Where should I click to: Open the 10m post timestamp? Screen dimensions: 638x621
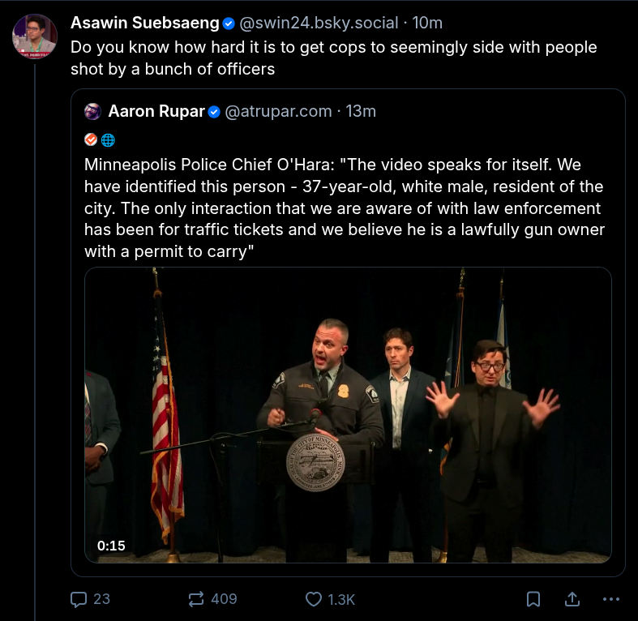click(x=427, y=23)
